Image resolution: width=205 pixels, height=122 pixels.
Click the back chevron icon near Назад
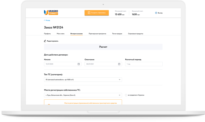[45, 20]
